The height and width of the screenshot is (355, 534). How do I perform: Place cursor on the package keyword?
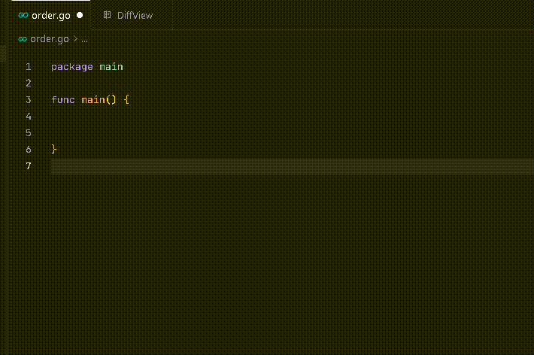click(72, 67)
